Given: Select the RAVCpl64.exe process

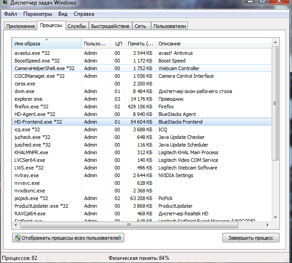Looking at the screenshot, I should click(x=142, y=214).
